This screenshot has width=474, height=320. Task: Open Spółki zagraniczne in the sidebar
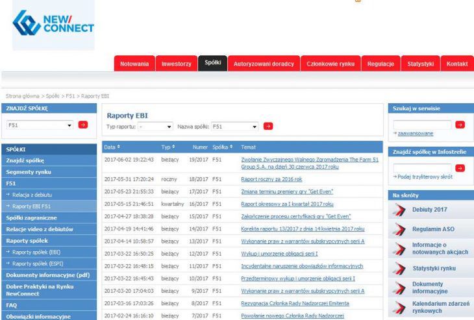pyautogui.click(x=49, y=218)
